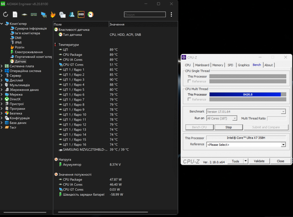Screen dimensions: 293x217
Task: Open the Tools dropdown arrow in CPU-Z
Action: (x=246, y=161)
